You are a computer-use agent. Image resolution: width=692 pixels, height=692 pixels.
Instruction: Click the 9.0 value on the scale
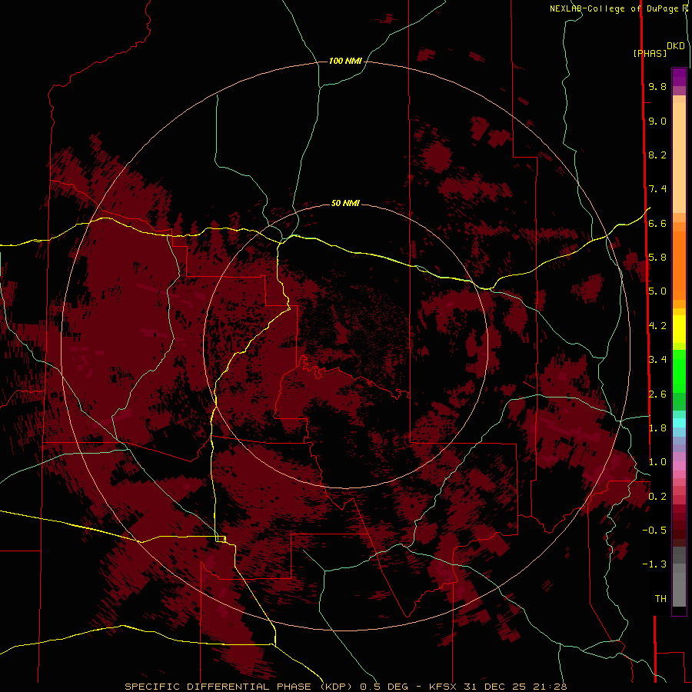[657, 121]
